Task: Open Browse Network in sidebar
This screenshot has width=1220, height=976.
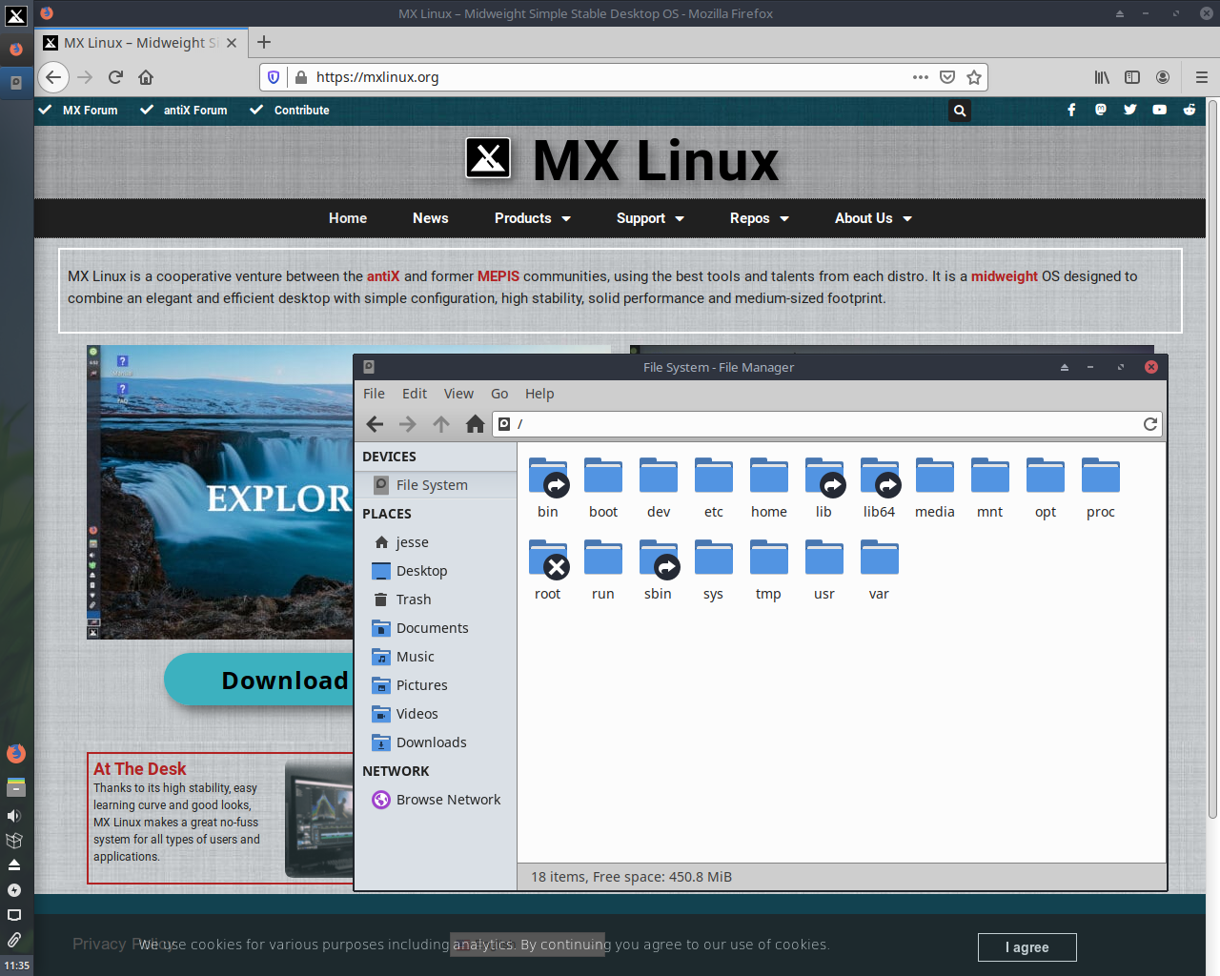Action: tap(436, 800)
